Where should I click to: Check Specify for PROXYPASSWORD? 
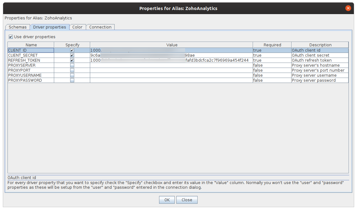[72, 80]
